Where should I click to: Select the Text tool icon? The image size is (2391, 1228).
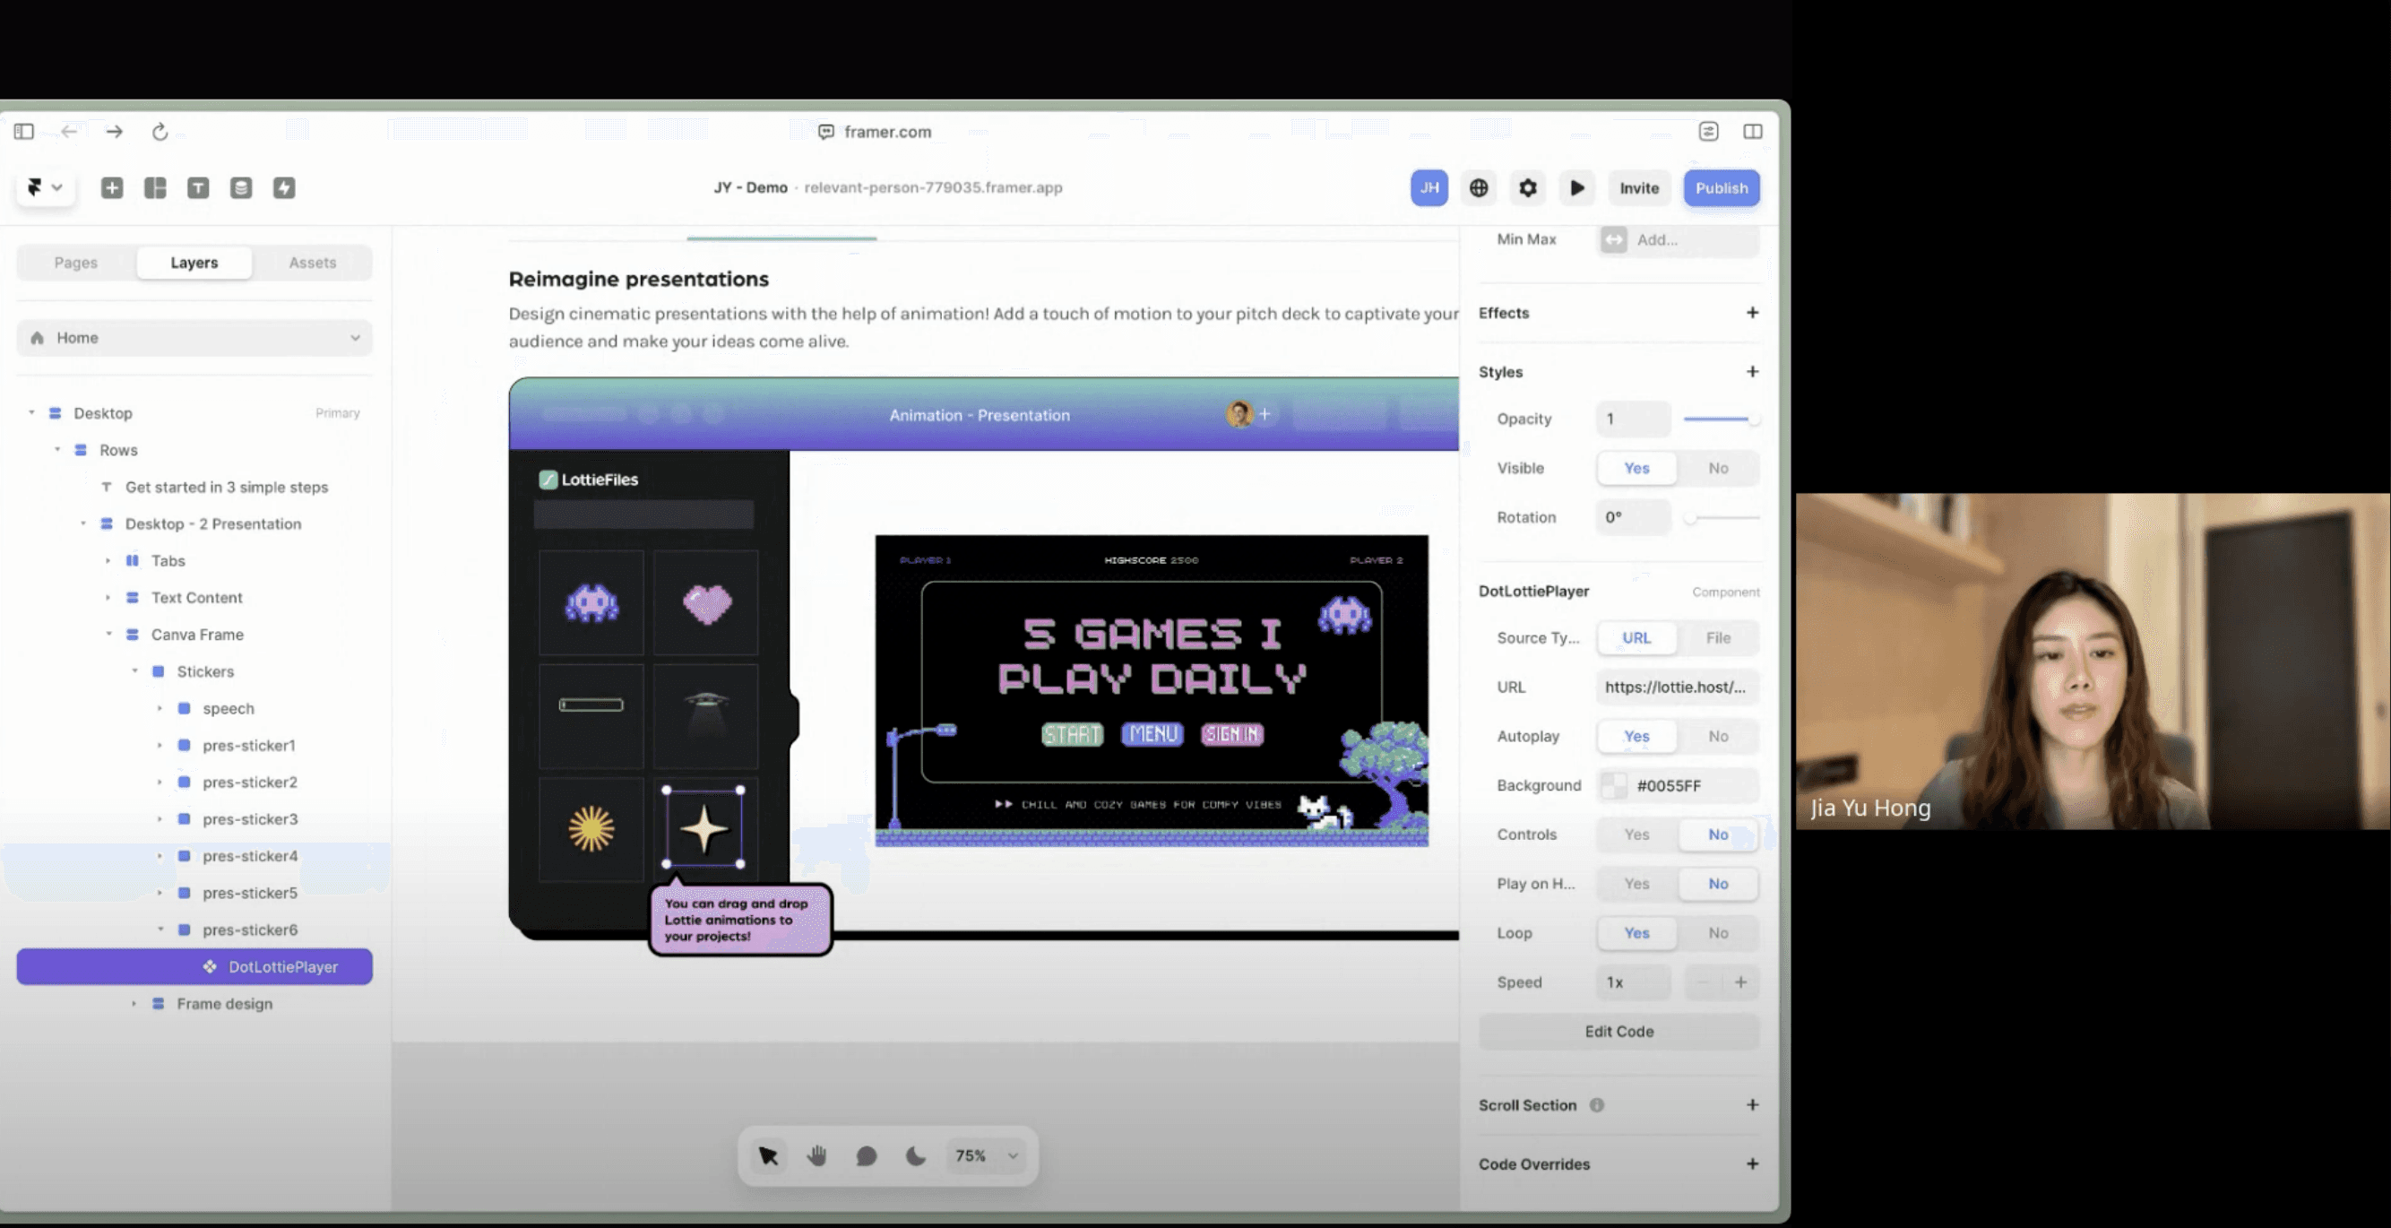pyautogui.click(x=198, y=187)
